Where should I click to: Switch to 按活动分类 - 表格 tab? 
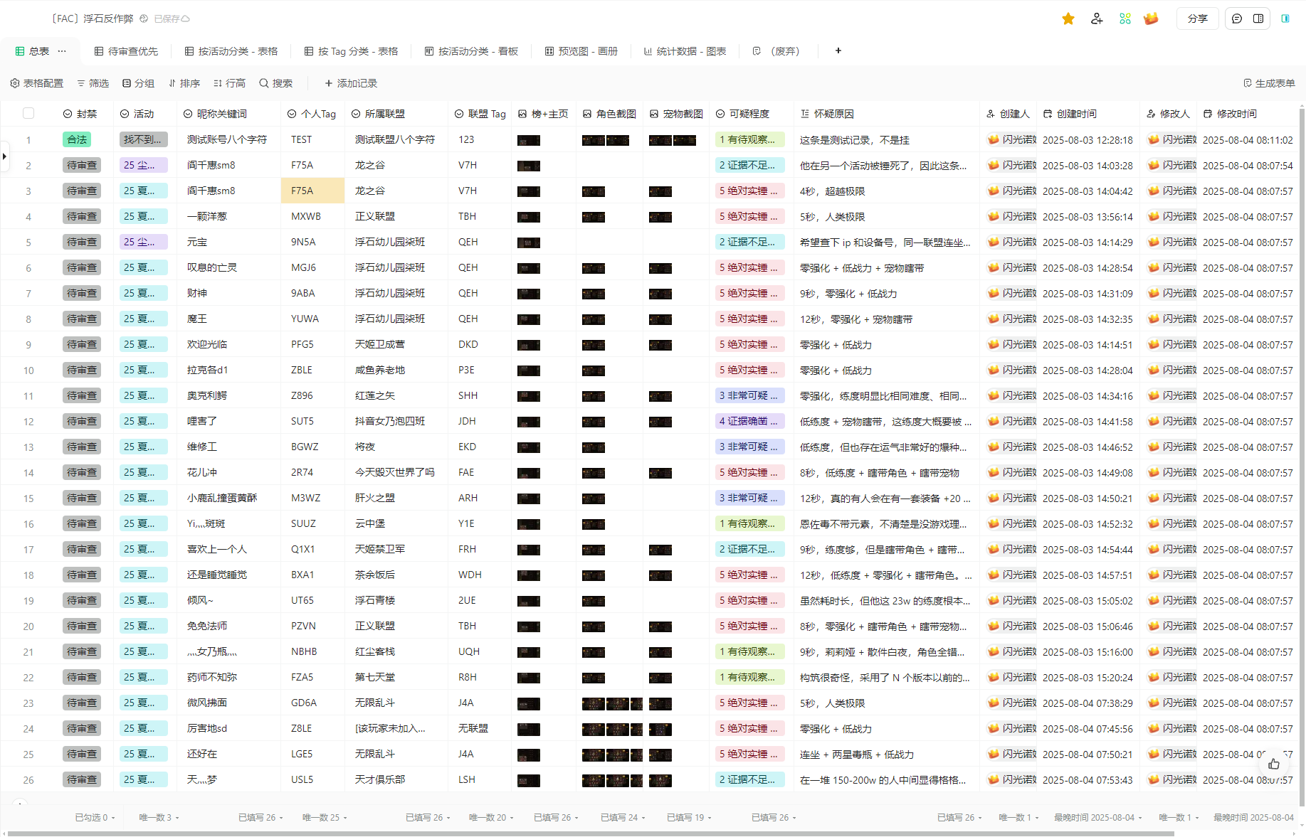tap(231, 51)
